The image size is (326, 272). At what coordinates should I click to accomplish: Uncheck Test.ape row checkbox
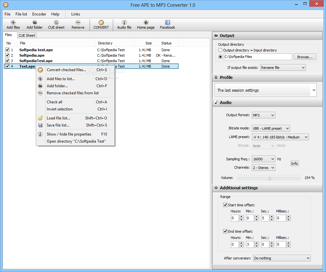(7, 66)
